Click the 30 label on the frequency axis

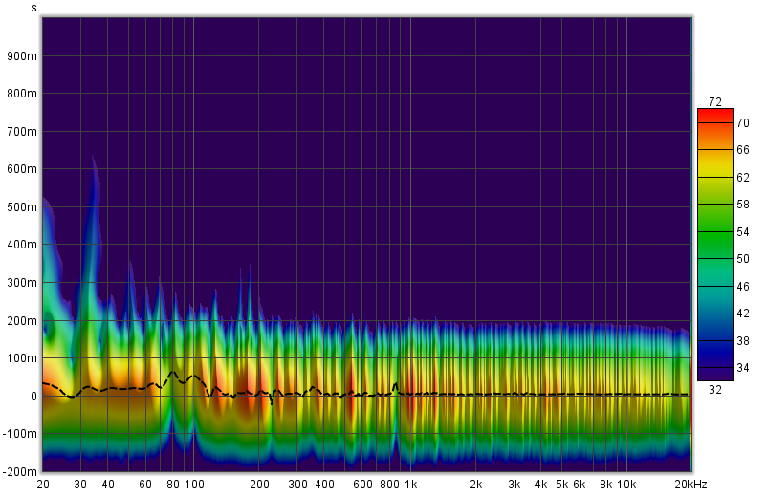pyautogui.click(x=80, y=485)
